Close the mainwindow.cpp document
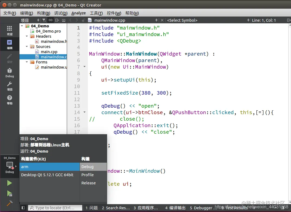Viewport: 291px width, 212px height. (x=162, y=20)
